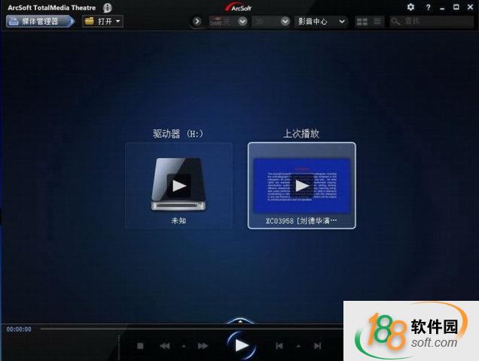Viewport: 479px width, 361px height.
Task: Play the drive H: disc thumbnail
Action: pyautogui.click(x=178, y=185)
